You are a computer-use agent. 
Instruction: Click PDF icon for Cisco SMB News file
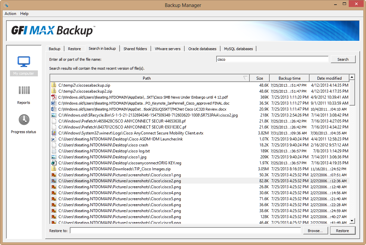click(54, 97)
